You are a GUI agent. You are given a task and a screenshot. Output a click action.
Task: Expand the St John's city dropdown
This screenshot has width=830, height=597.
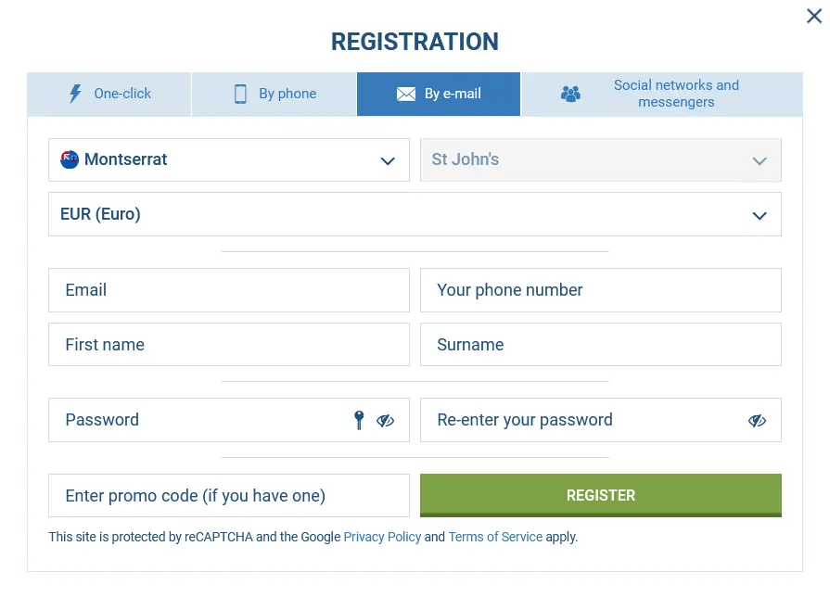click(760, 159)
